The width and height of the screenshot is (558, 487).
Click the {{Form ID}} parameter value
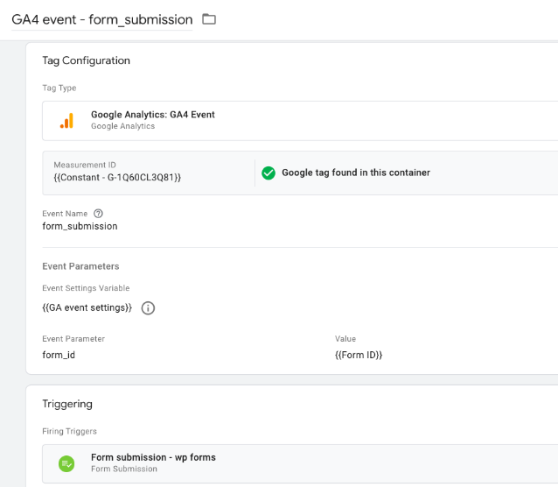click(359, 355)
